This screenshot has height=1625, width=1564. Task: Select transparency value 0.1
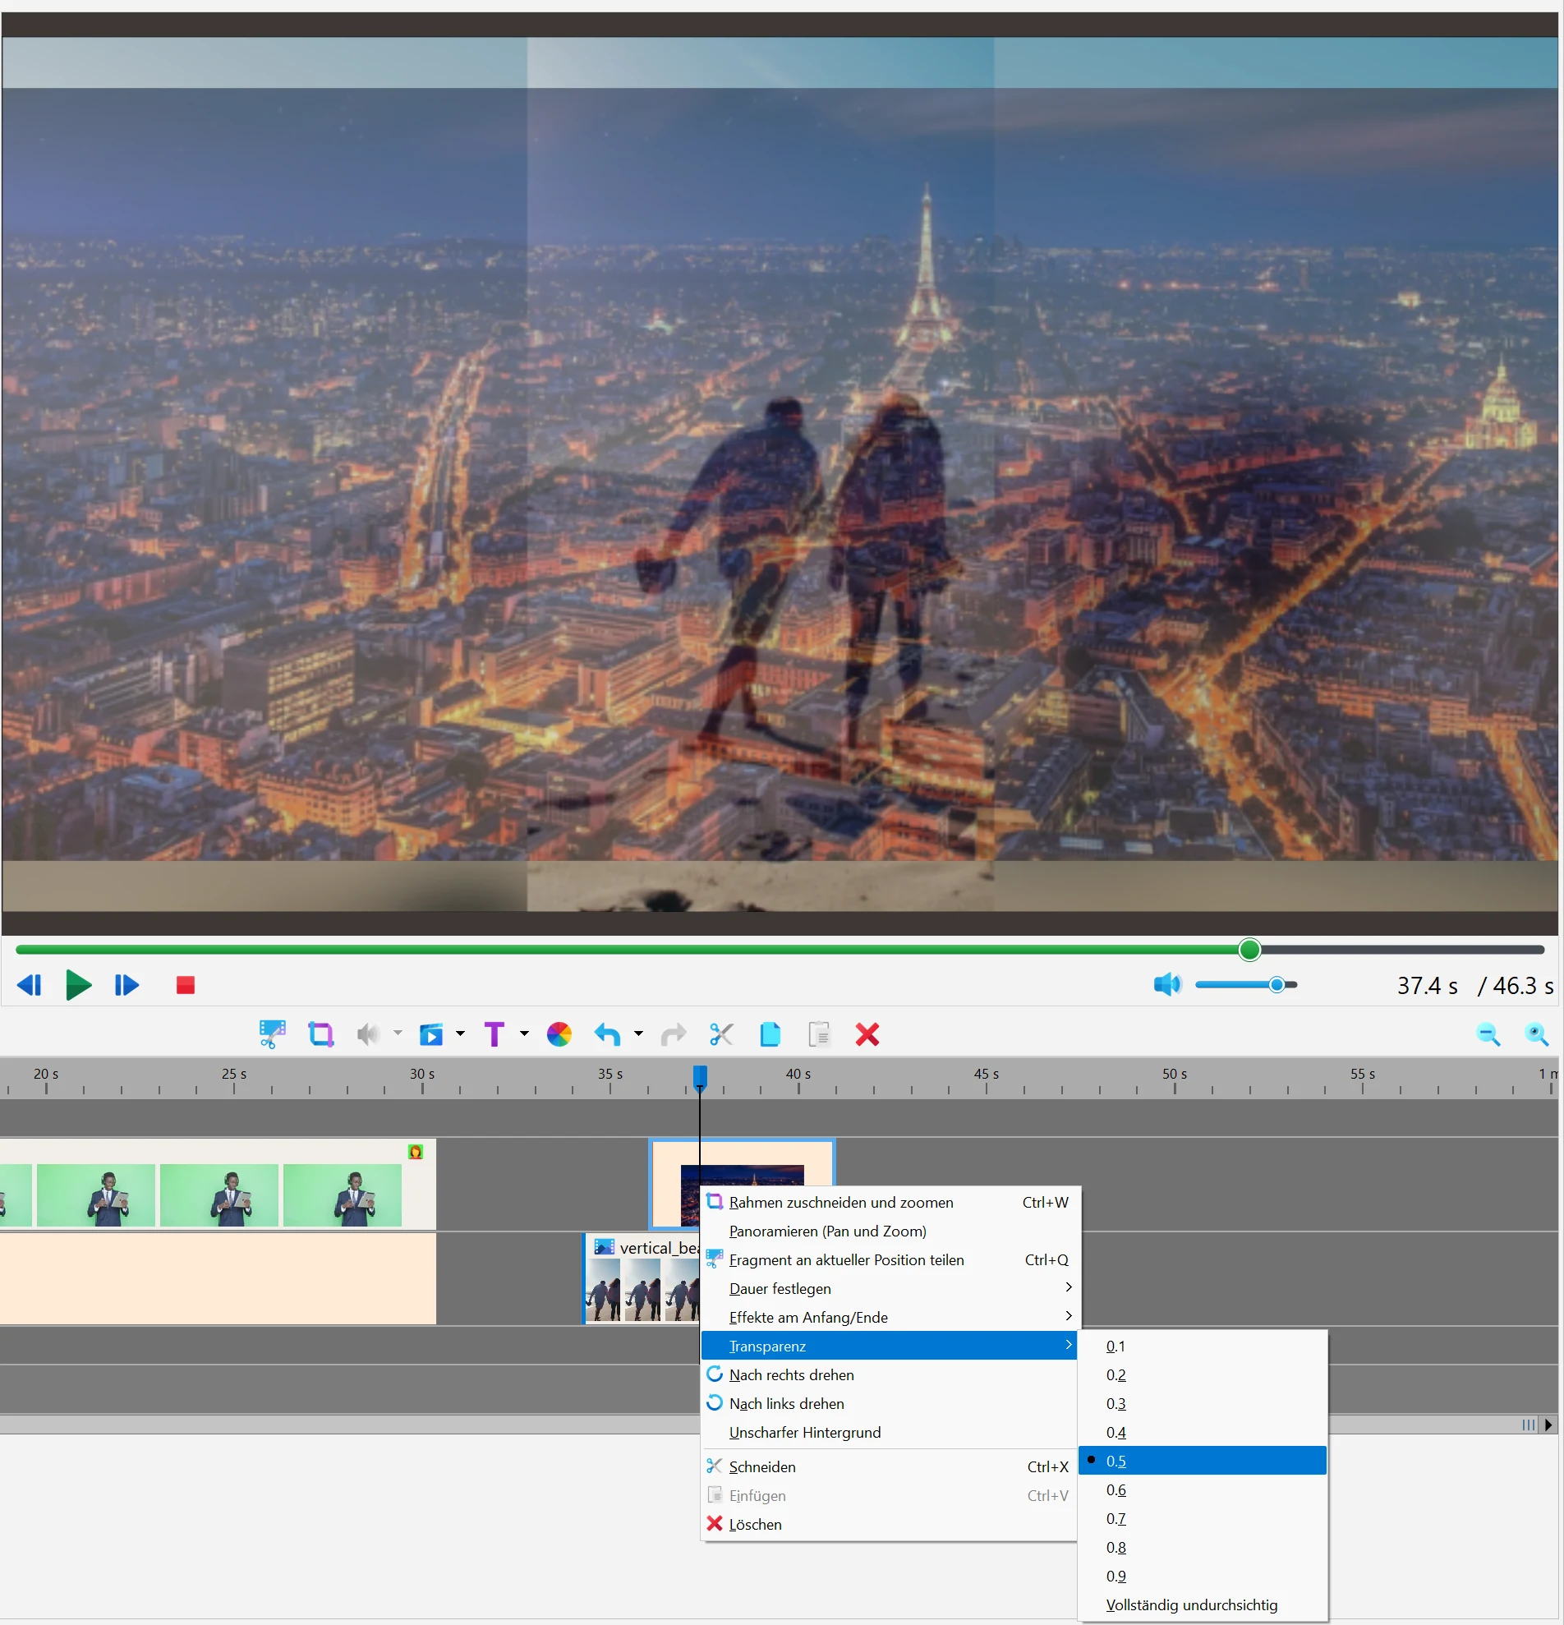tap(1202, 1346)
